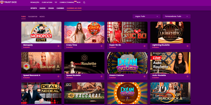Viewport: 211px width, 105px height.
Task: Click the Evolution label under Auto-Roulette
Action: click(156, 78)
